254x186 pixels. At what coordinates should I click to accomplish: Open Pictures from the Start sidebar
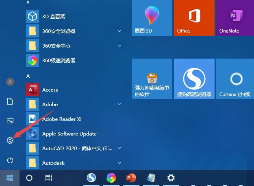[10, 121]
